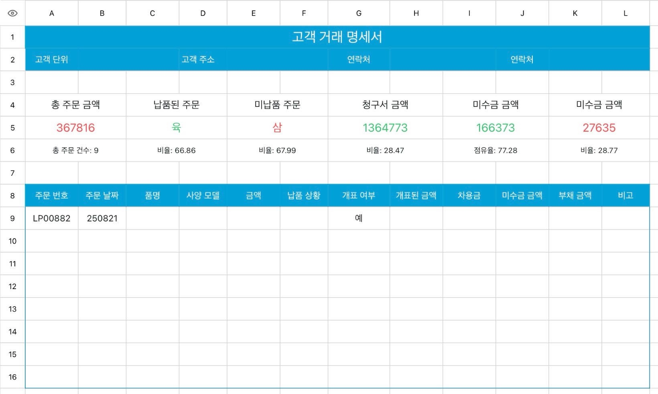Viewport: 658px width, 394px height.
Task: Click order date cell 250821
Action: pyautogui.click(x=102, y=218)
